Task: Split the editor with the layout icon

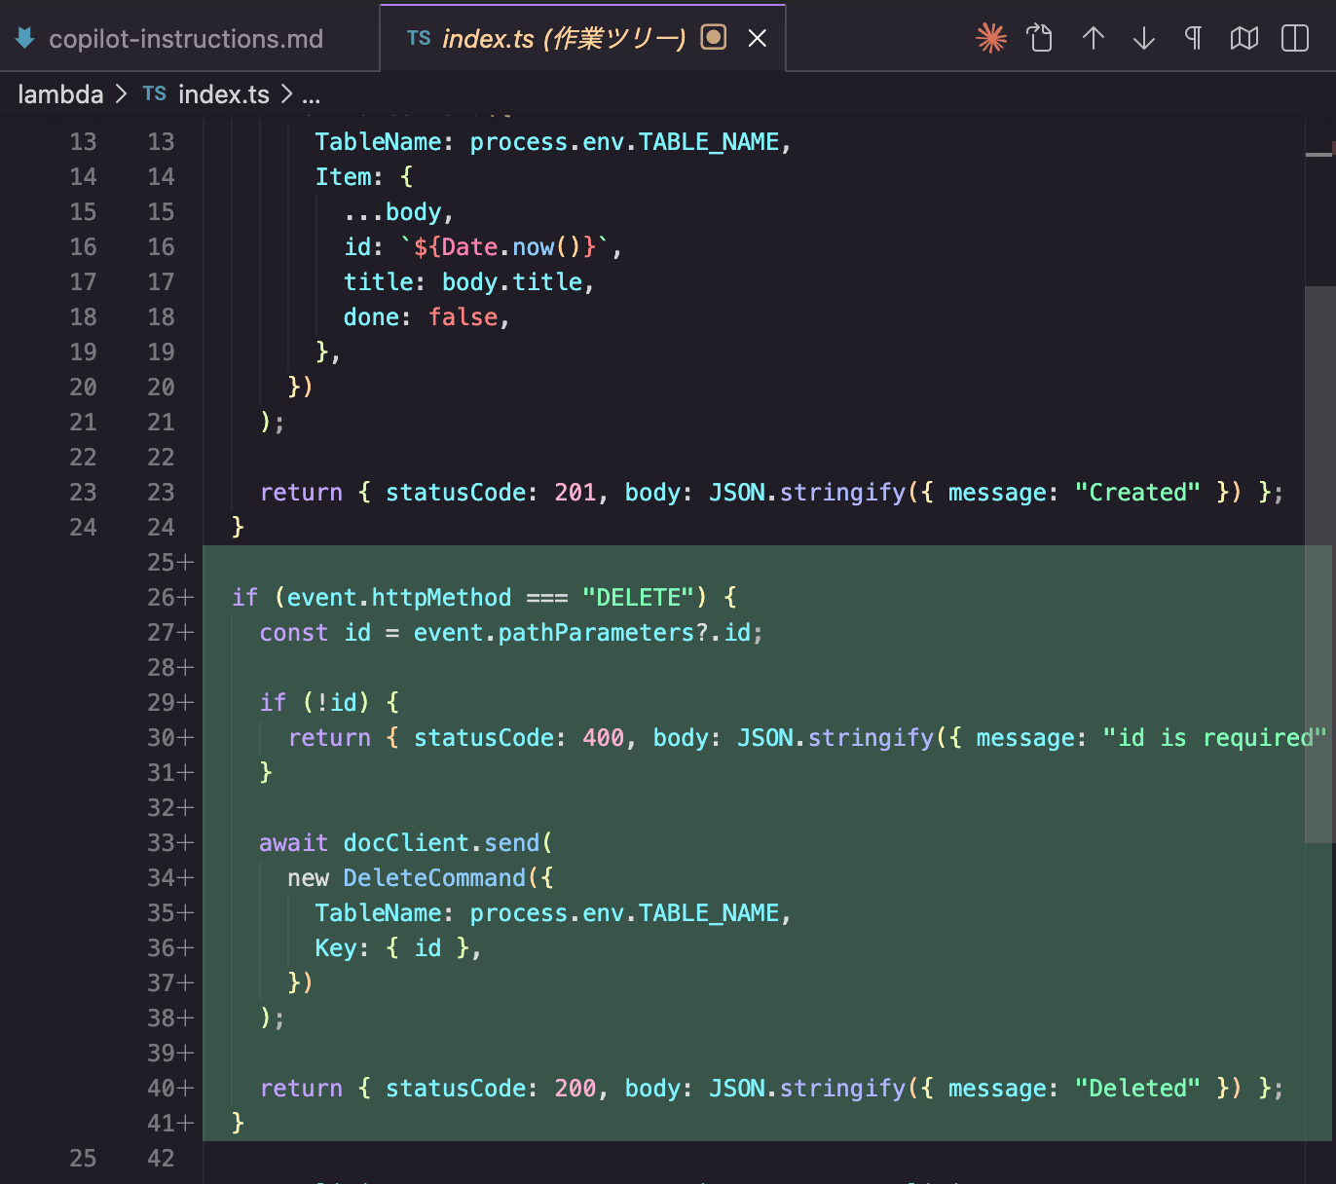Action: click(x=1294, y=38)
